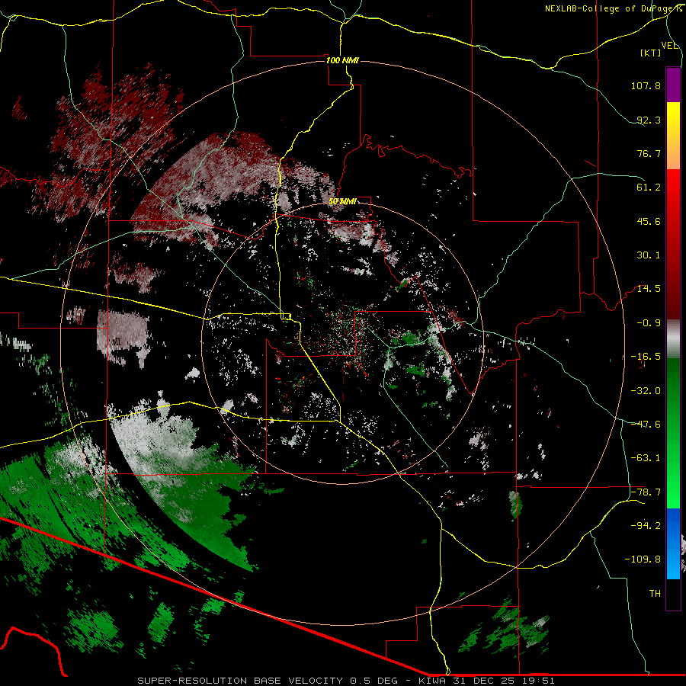
Task: Select the 92.3 velocity scale value
Action: point(649,120)
